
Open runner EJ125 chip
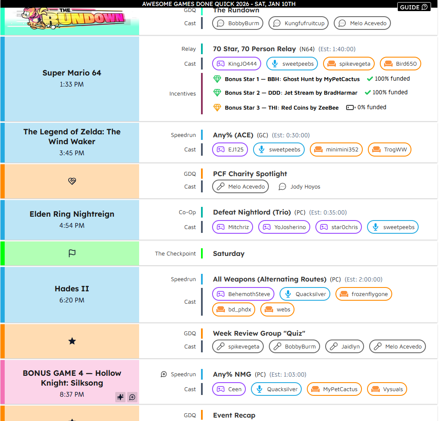tap(230, 149)
